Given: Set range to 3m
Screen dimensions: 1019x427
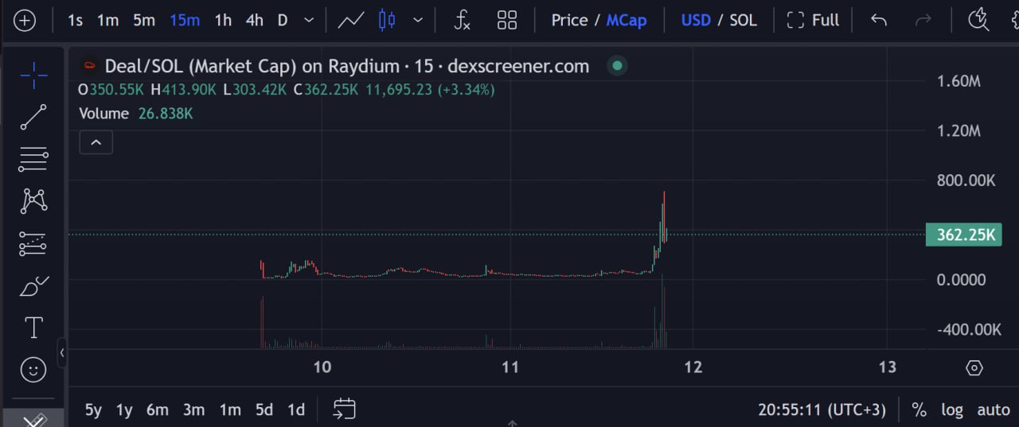Looking at the screenshot, I should point(193,410).
